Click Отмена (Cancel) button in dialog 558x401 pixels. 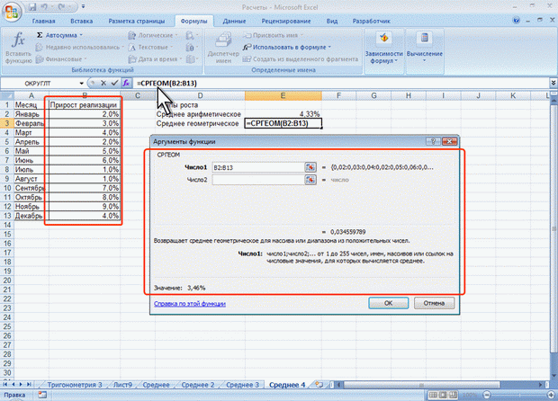point(434,303)
